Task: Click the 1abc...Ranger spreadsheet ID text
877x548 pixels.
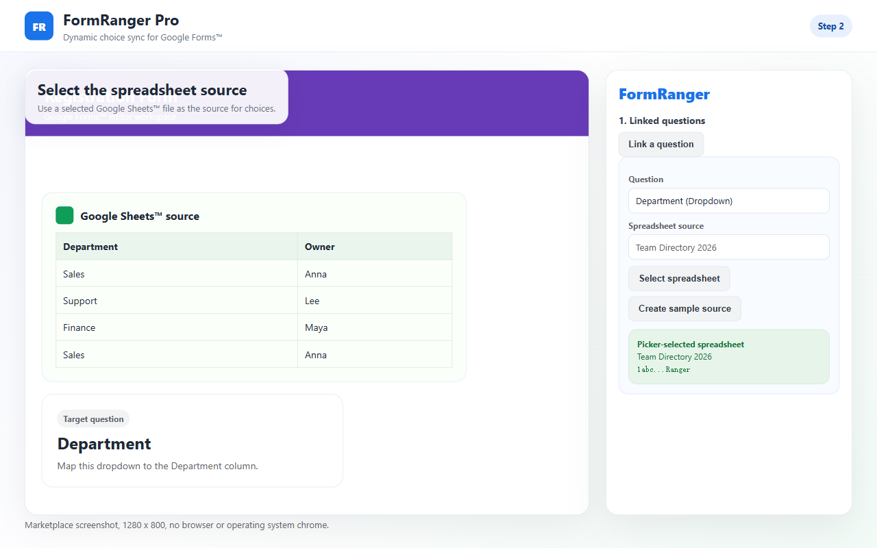Action: [x=663, y=369]
